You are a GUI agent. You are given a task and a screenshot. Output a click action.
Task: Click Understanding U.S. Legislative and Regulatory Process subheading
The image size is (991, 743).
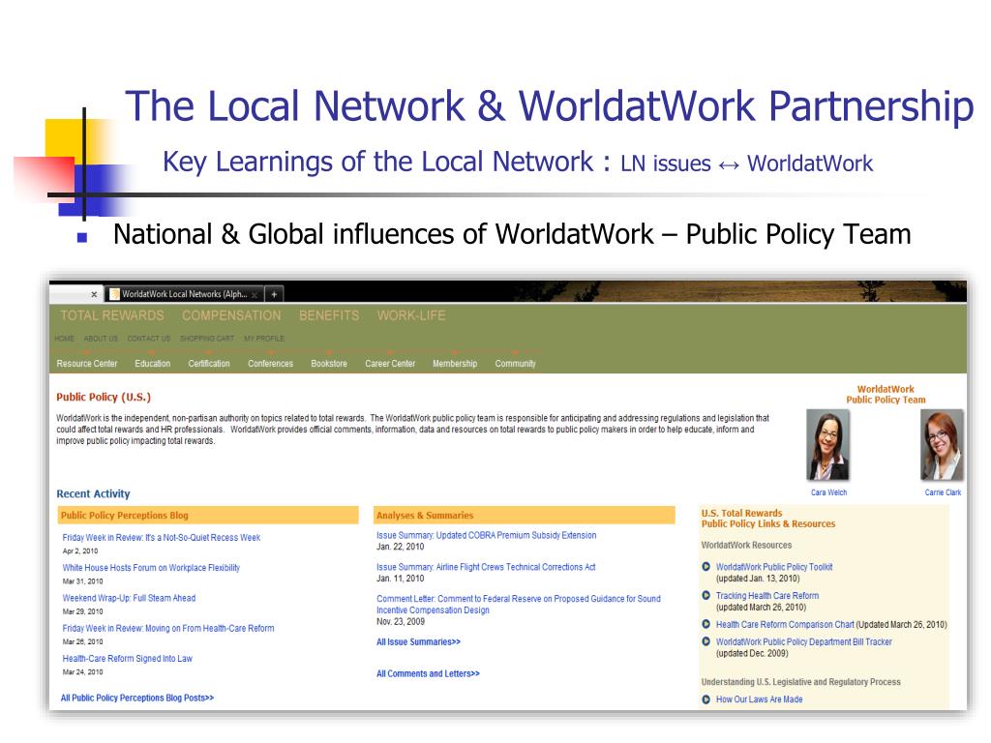click(800, 682)
